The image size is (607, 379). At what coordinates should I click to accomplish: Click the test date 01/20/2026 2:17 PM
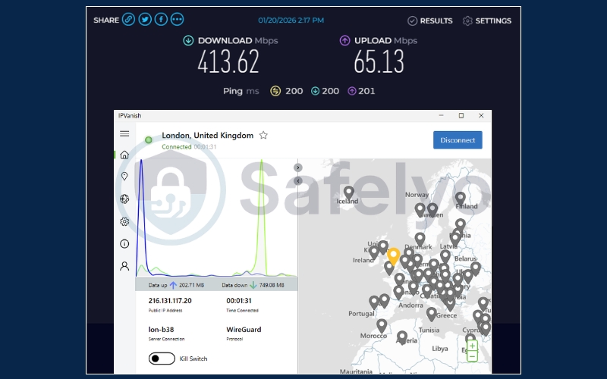pyautogui.click(x=291, y=20)
